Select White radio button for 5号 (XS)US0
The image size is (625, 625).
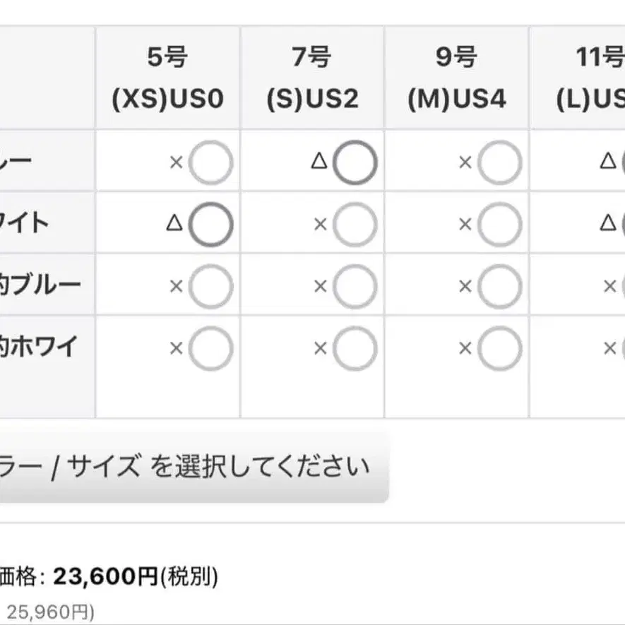coord(210,225)
